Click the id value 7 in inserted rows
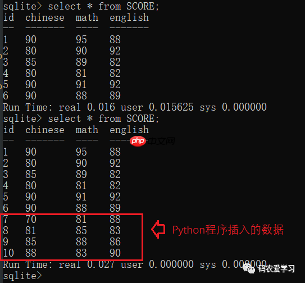The image size is (305, 283). tap(6, 219)
